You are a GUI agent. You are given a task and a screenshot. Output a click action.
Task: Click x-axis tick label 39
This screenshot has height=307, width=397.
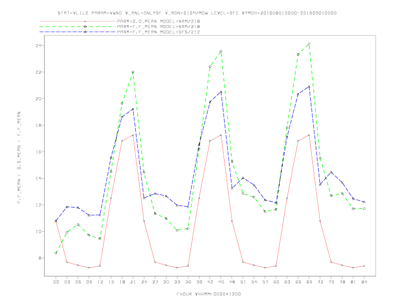click(x=199, y=282)
